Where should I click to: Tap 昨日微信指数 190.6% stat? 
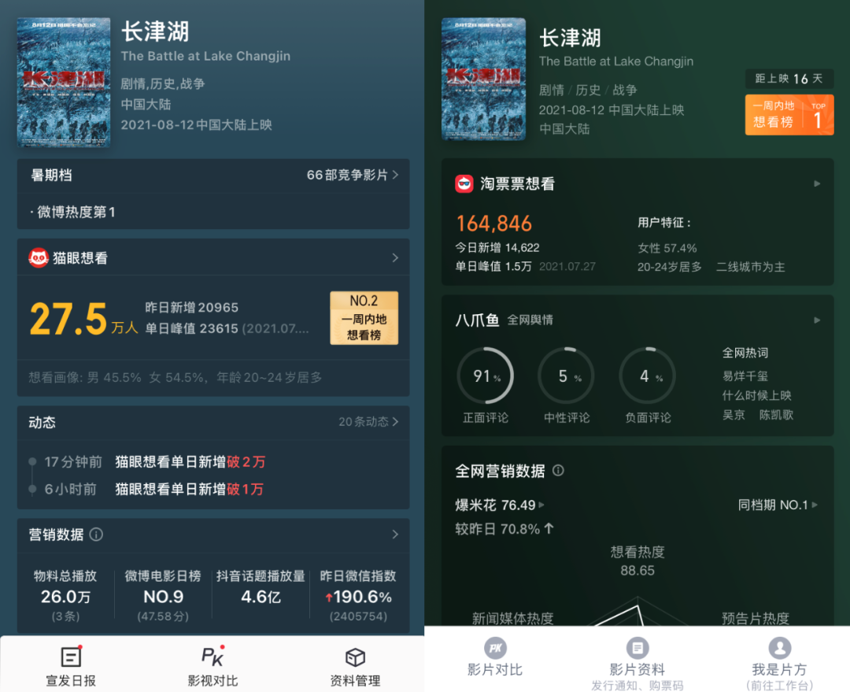(x=358, y=595)
